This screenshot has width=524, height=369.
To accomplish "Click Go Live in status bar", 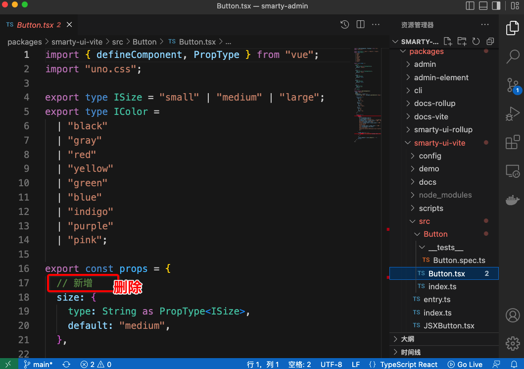I will 465,364.
